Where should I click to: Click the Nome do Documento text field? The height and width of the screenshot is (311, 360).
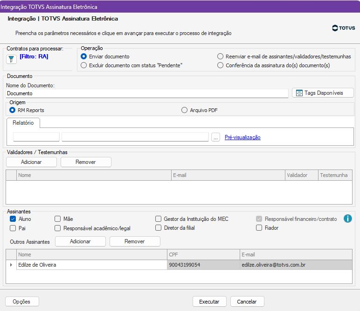[147, 93]
